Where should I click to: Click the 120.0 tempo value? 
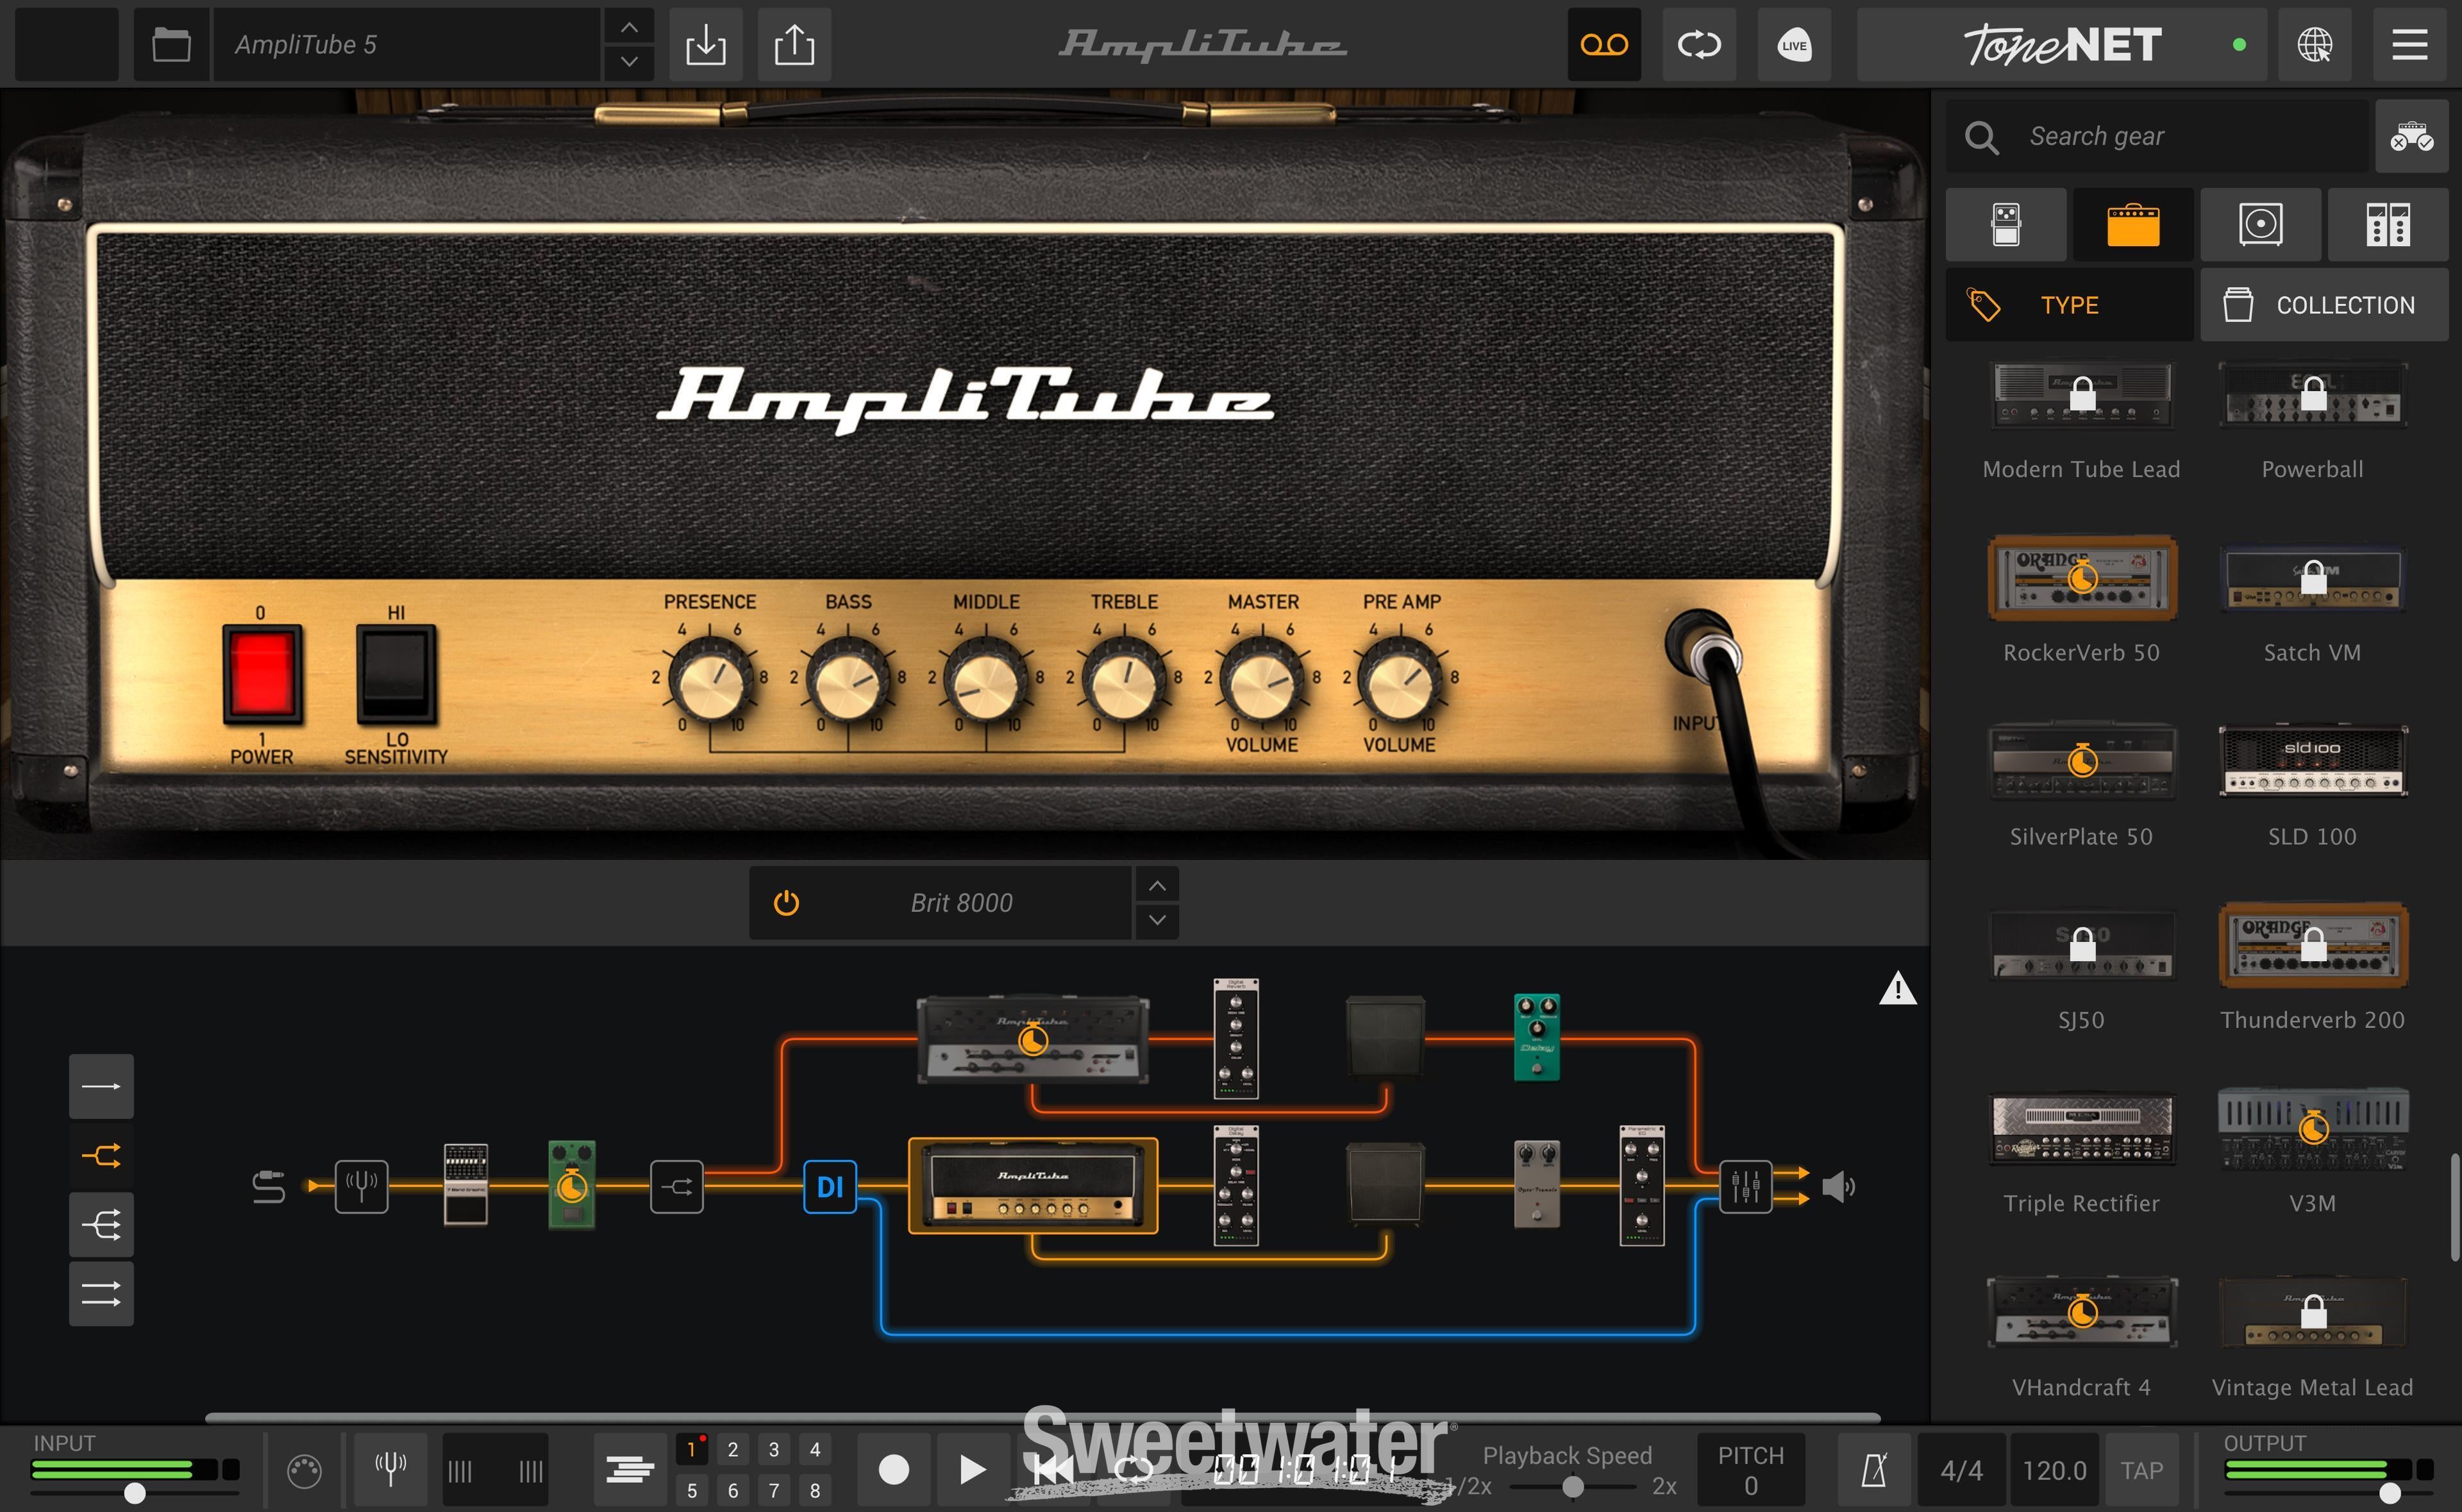2054,1470
